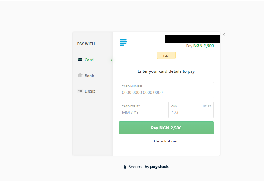Click the Paystack logo at modal top-left

[x=123, y=43]
